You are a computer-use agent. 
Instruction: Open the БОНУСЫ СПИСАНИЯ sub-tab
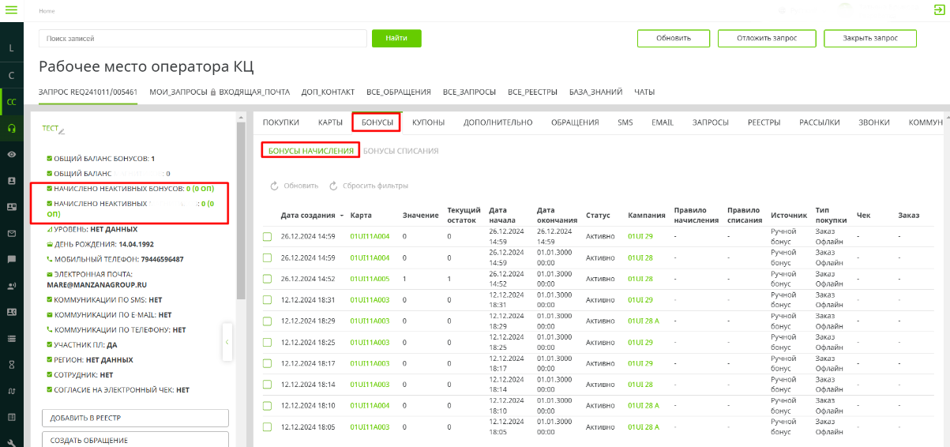click(x=400, y=151)
